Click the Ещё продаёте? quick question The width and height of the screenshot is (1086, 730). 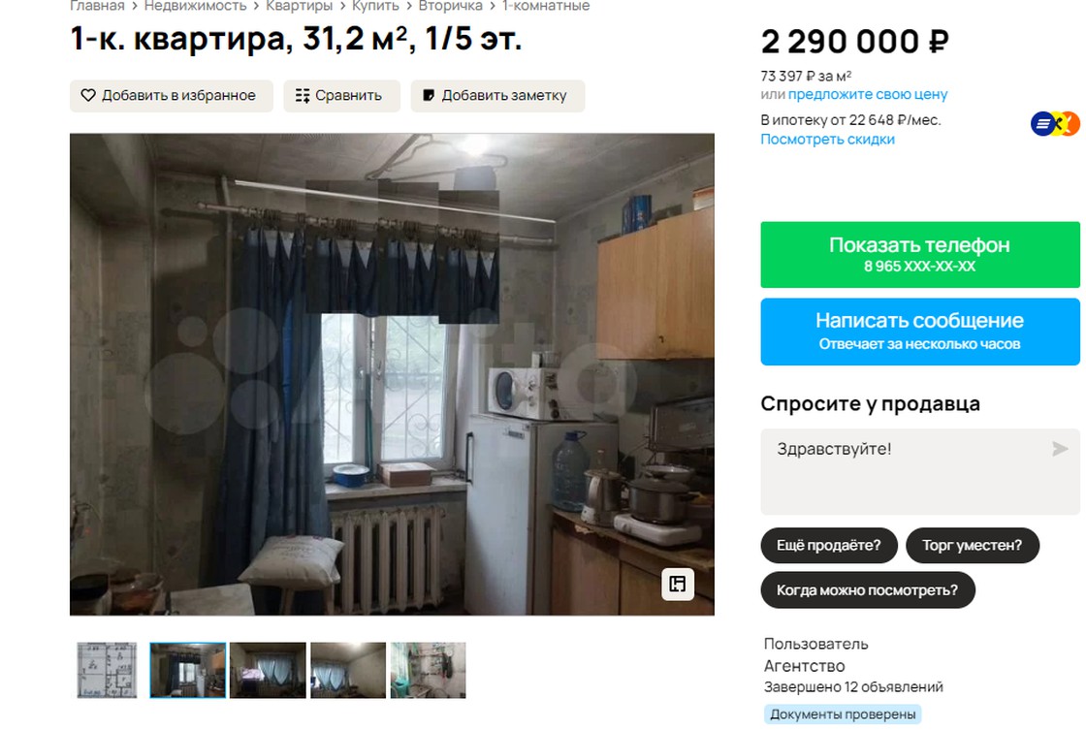tap(828, 546)
